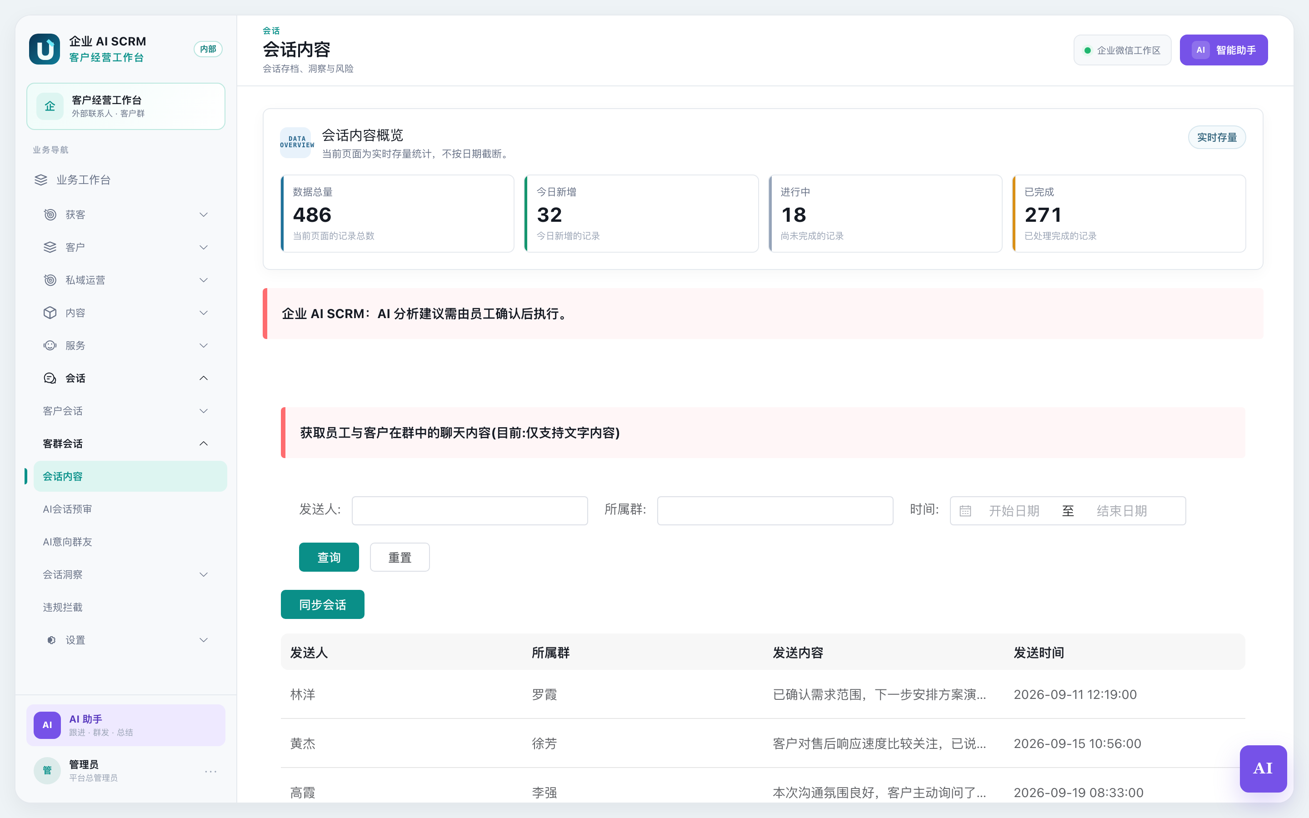This screenshot has height=818, width=1309.
Task: Click the 企业 AI SCRM logo icon
Action: point(45,49)
